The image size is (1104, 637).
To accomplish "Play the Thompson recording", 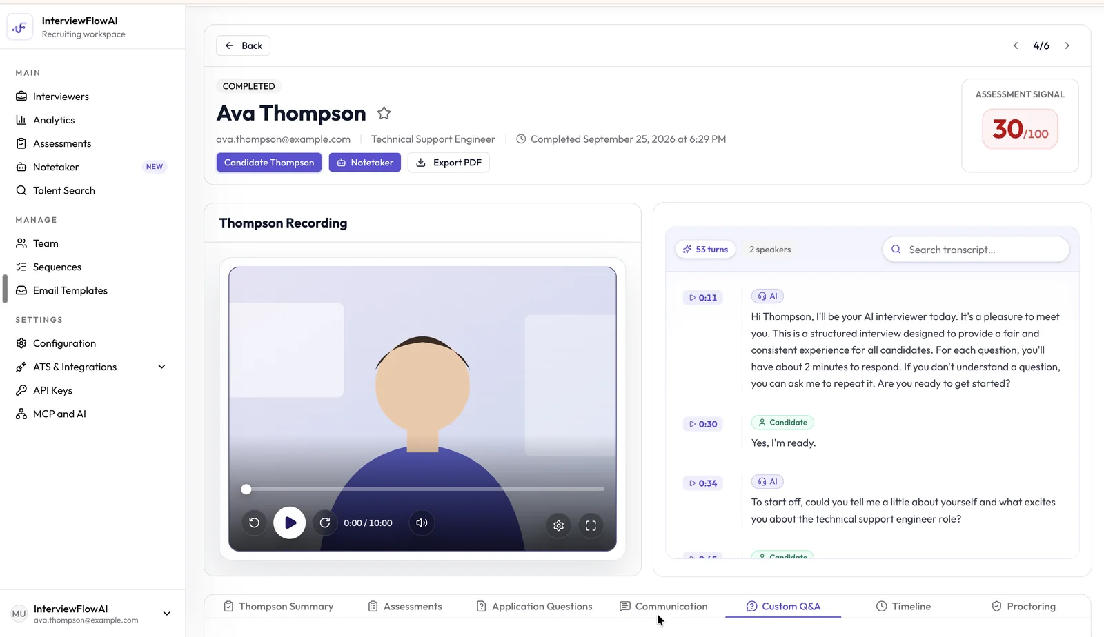I will coord(290,523).
